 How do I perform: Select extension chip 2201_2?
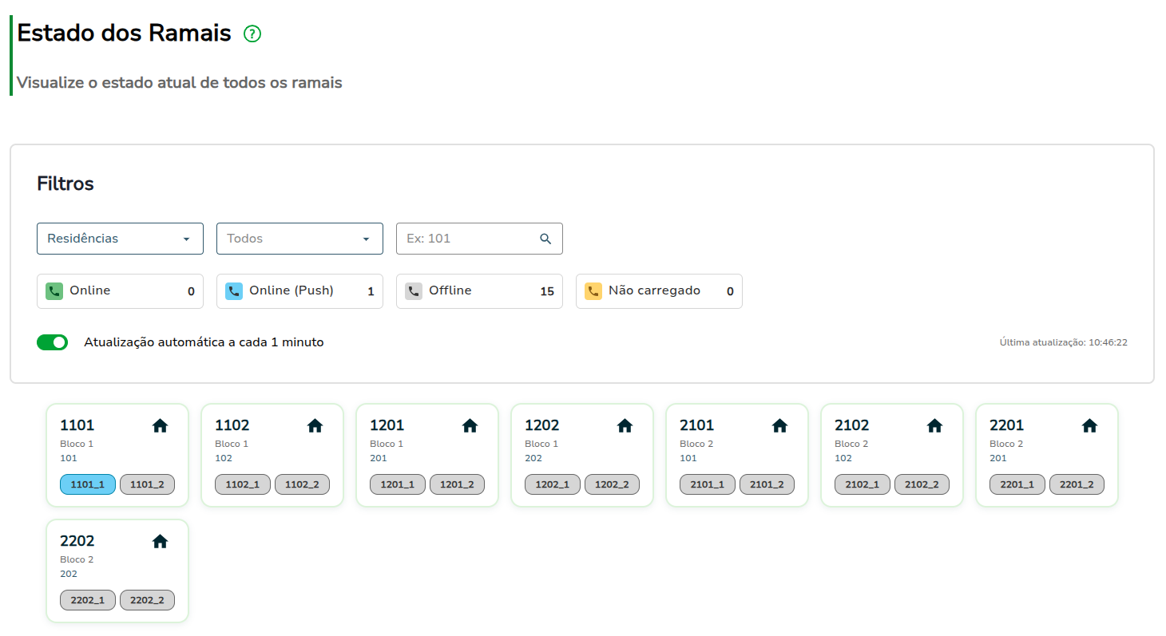tap(1077, 484)
